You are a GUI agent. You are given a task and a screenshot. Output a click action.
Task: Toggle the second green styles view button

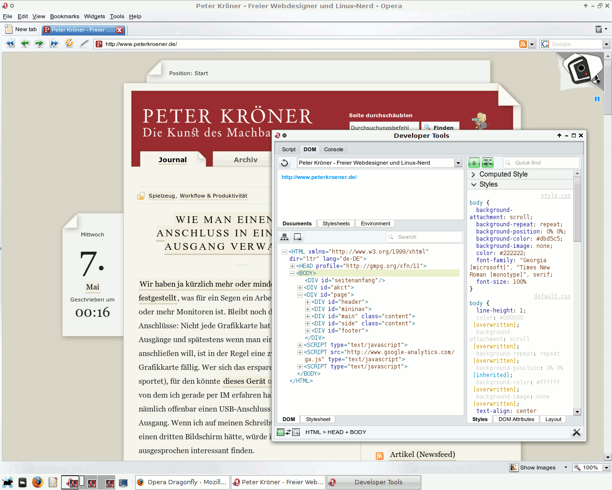(x=488, y=163)
